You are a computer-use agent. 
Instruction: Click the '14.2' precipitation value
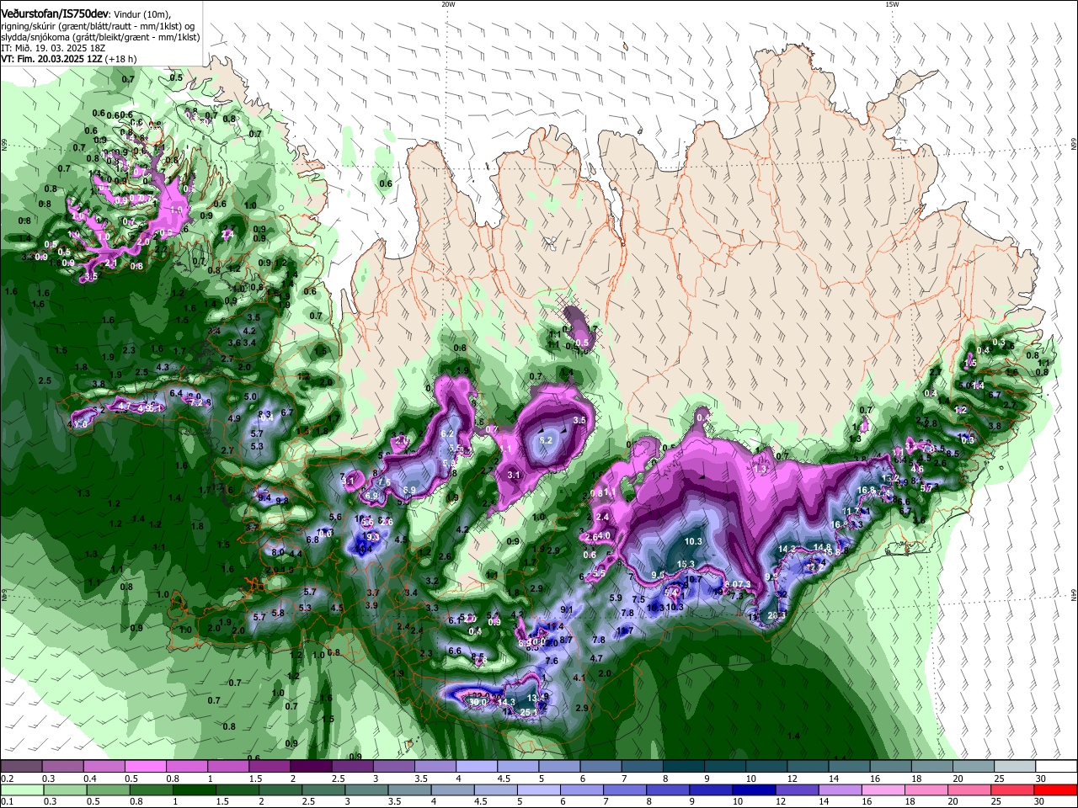787,549
